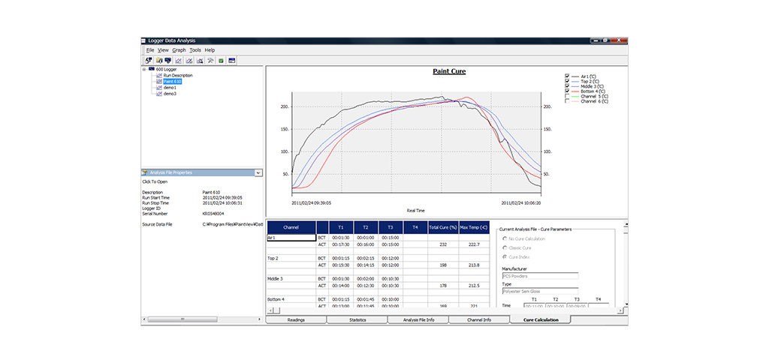Viewport: 769px width, 360px height.
Task: Select Run Description in the logger tree
Action: [178, 76]
